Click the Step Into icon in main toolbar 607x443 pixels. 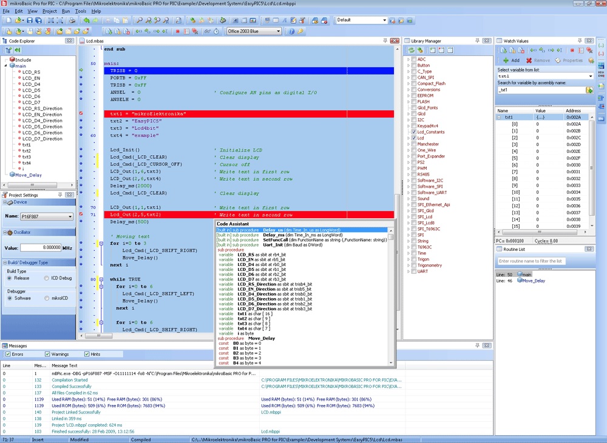[138, 32]
